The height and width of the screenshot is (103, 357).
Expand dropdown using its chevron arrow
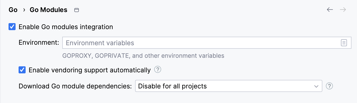[x=316, y=86]
